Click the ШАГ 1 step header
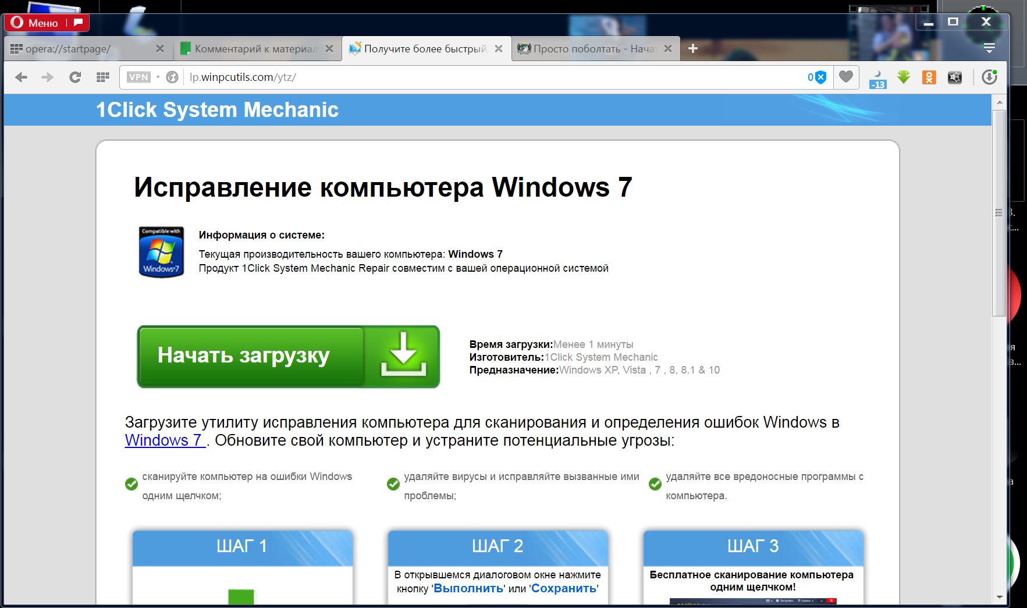The height and width of the screenshot is (608, 1027). click(242, 547)
